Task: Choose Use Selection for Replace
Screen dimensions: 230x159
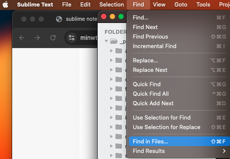Action: coord(179,127)
